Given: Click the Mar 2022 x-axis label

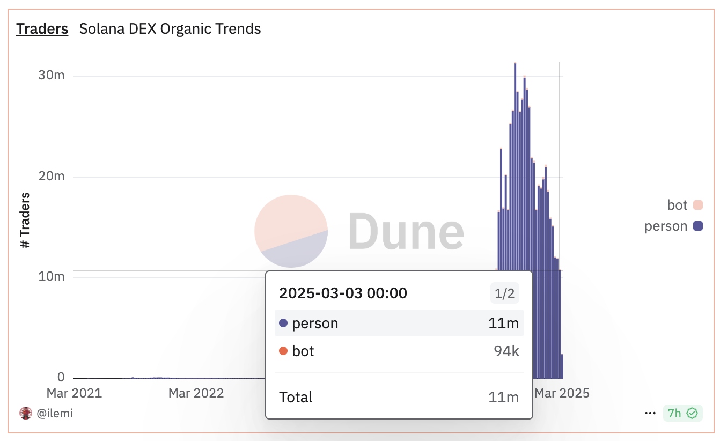Looking at the screenshot, I should [x=196, y=393].
